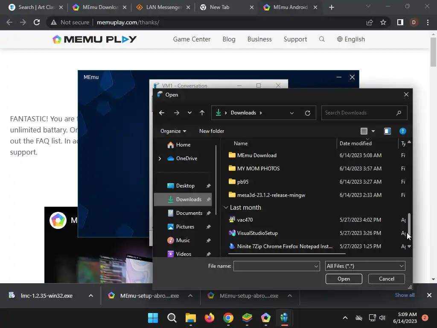This screenshot has height=328, width=437.
Task: Refresh the Downloads folder listing
Action: tap(307, 113)
